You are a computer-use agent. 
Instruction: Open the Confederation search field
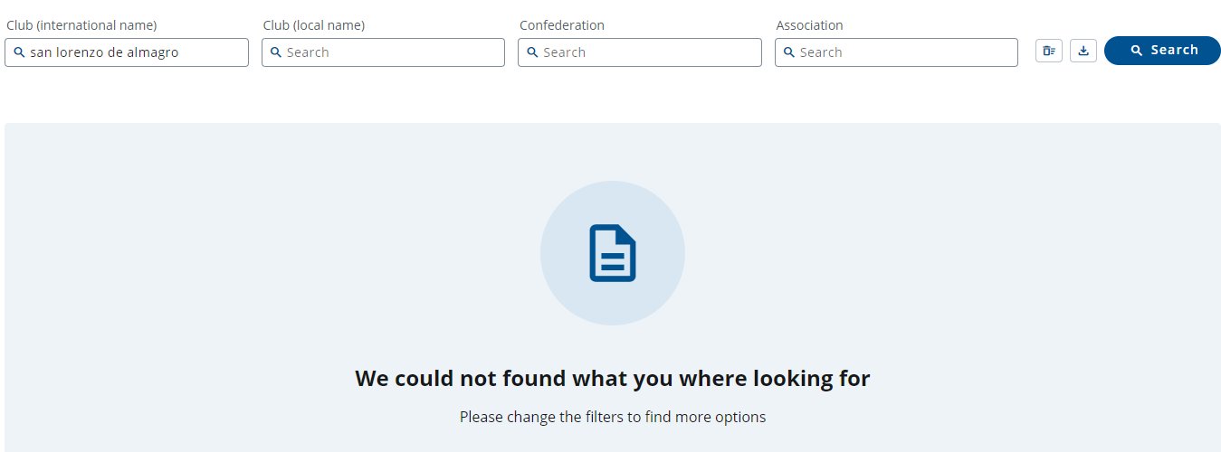(x=640, y=52)
